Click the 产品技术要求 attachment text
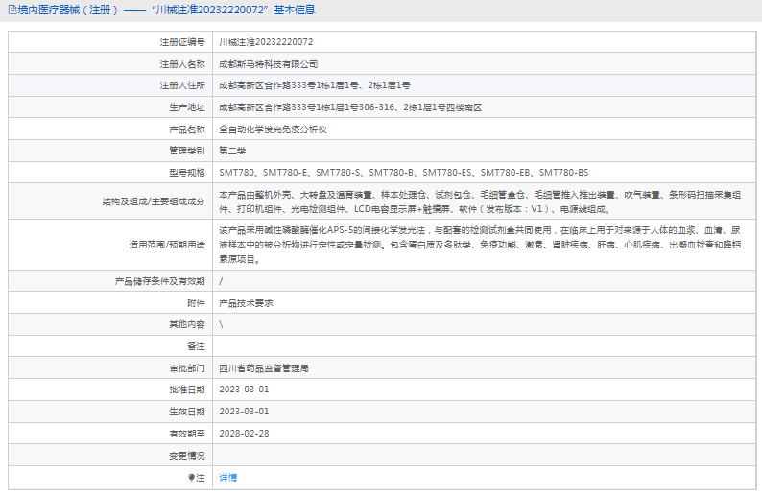762x496 pixels. pos(246,303)
